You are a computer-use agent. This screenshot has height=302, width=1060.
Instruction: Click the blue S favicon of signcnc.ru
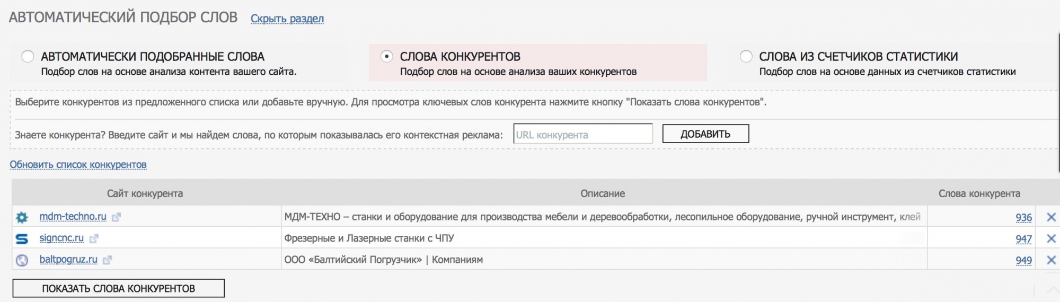(x=22, y=239)
